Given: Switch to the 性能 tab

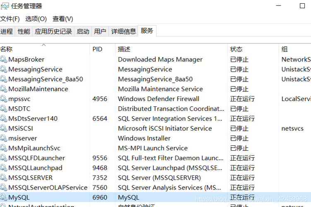Looking at the screenshot, I should tap(24, 31).
